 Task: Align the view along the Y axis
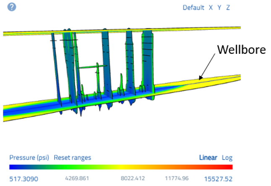(219, 8)
